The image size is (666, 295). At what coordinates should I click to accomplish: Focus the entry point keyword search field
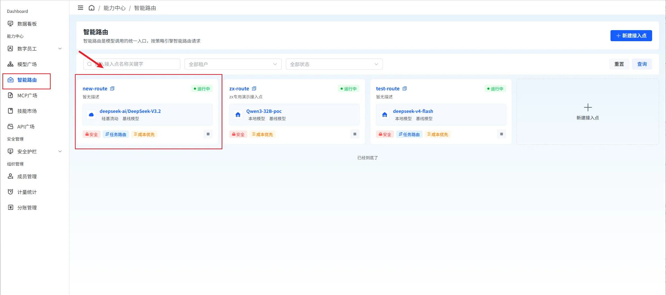click(x=131, y=64)
